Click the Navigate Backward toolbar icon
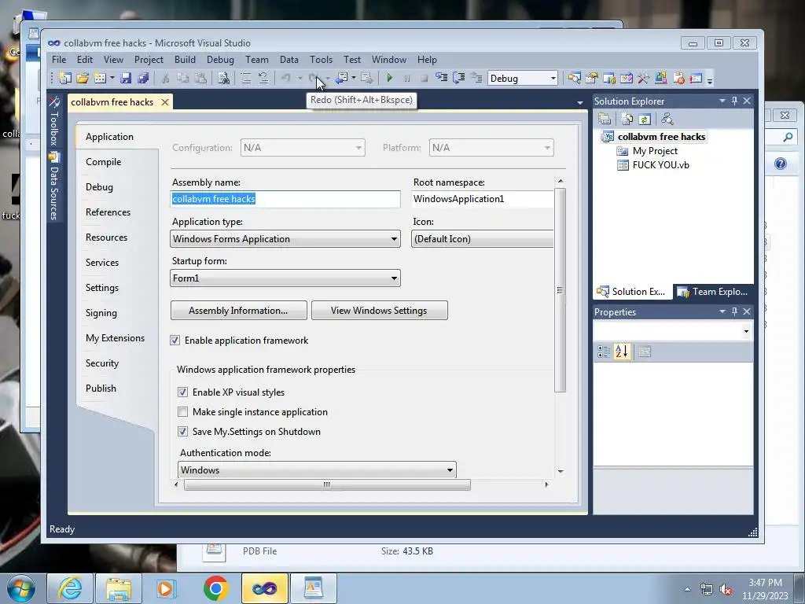Screen dimensions: 805x604 click(x=341, y=78)
